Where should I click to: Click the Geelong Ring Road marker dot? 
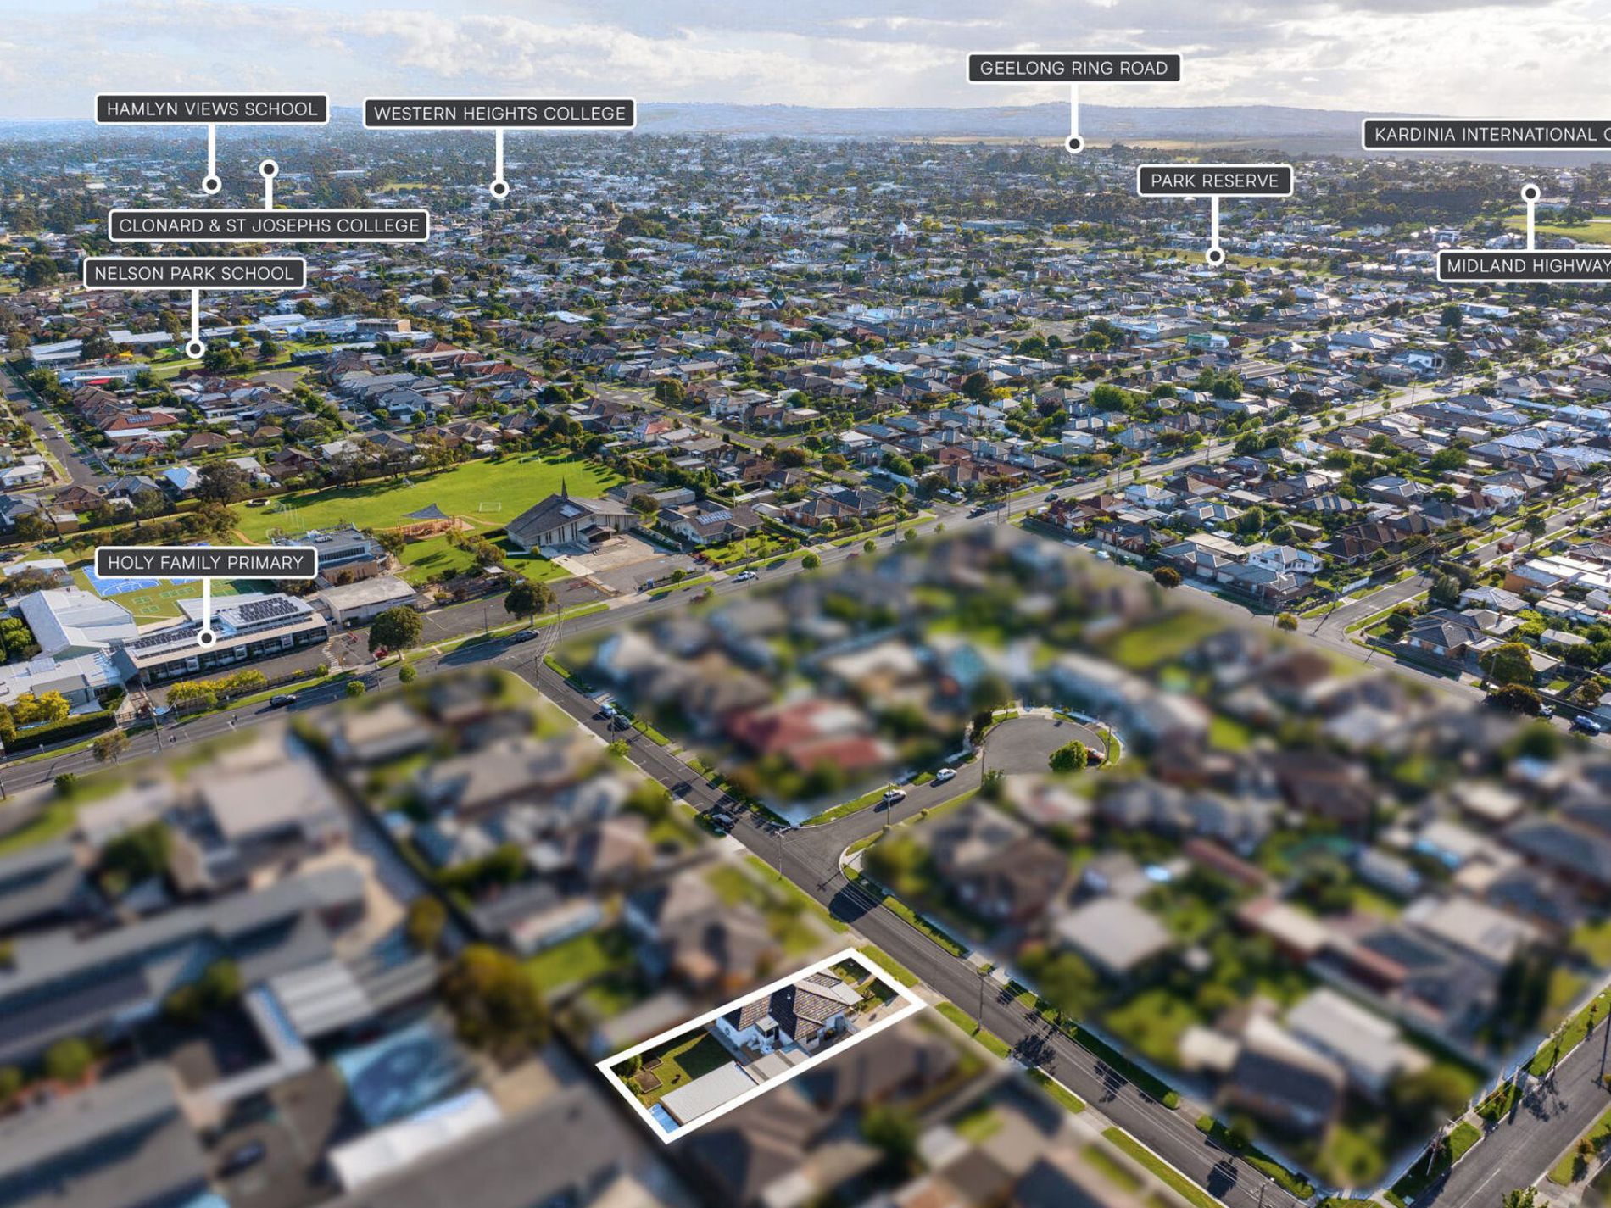click(x=1074, y=144)
